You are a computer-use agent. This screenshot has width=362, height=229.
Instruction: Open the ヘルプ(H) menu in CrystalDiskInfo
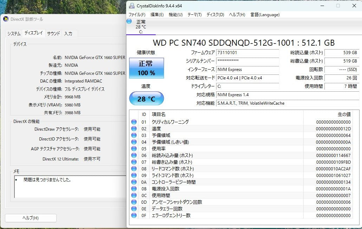pyautogui.click(x=237, y=15)
